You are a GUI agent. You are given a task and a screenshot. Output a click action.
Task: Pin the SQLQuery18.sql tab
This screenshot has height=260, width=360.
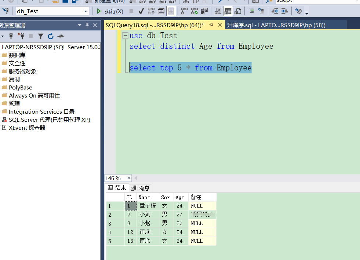(x=211, y=25)
